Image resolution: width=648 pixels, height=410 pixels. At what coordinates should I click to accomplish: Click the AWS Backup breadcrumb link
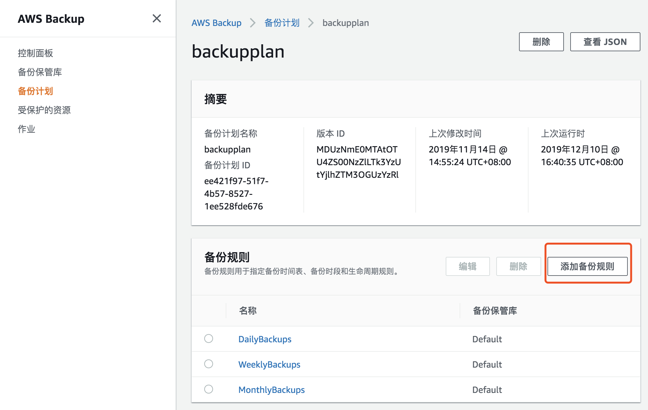217,23
